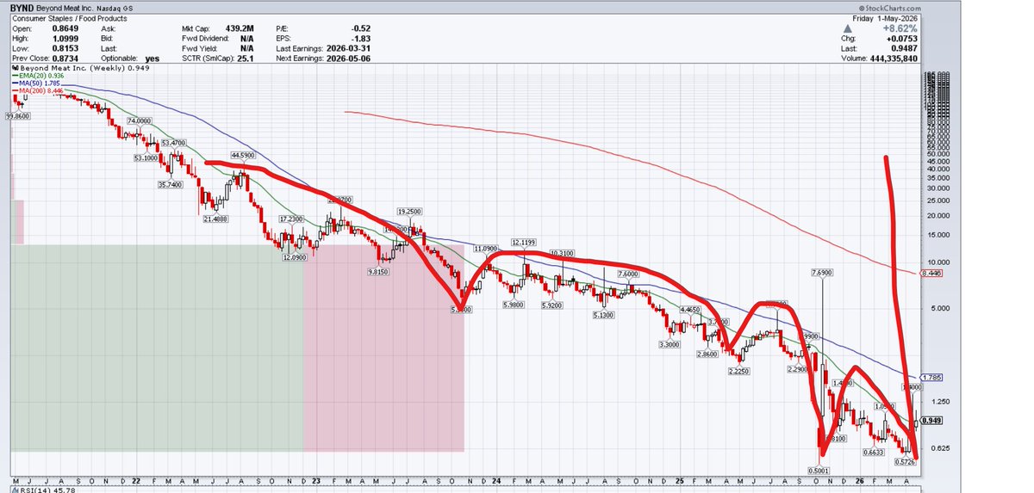1034x493 pixels.
Task: Click the 4.4650 price label
Action: (691, 309)
